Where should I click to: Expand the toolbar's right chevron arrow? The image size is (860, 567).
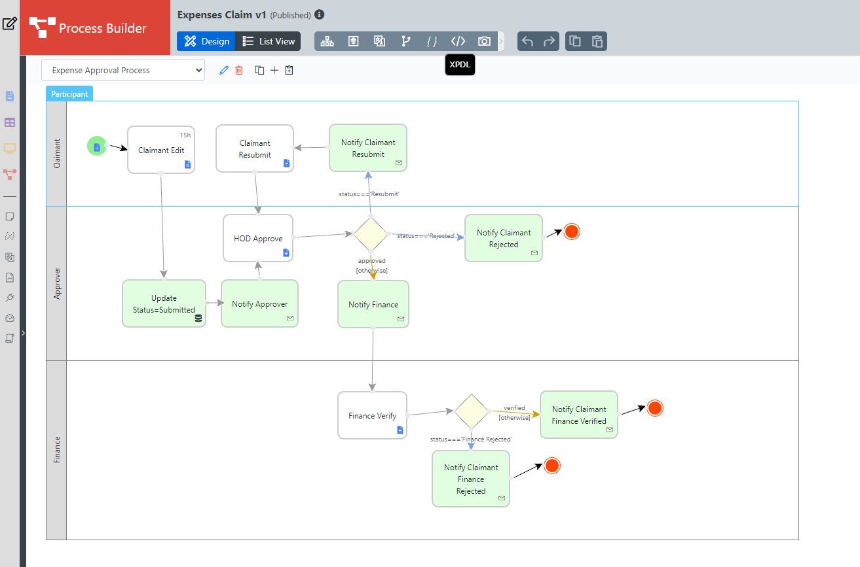[501, 41]
